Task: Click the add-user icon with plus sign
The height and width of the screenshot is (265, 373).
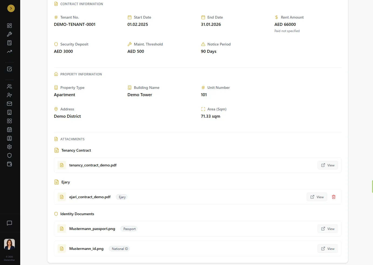Action: point(9,95)
